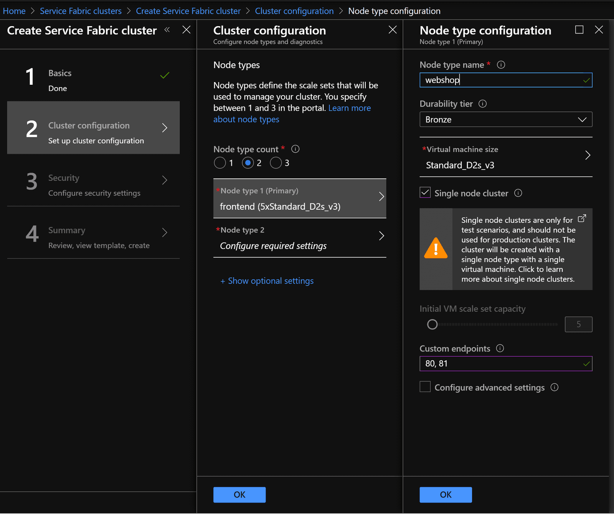
Task: Enable Configure advanced settings
Action: click(424, 387)
